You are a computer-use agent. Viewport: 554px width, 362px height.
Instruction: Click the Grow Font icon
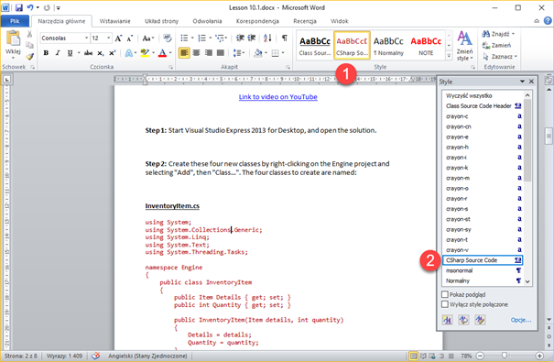point(118,38)
